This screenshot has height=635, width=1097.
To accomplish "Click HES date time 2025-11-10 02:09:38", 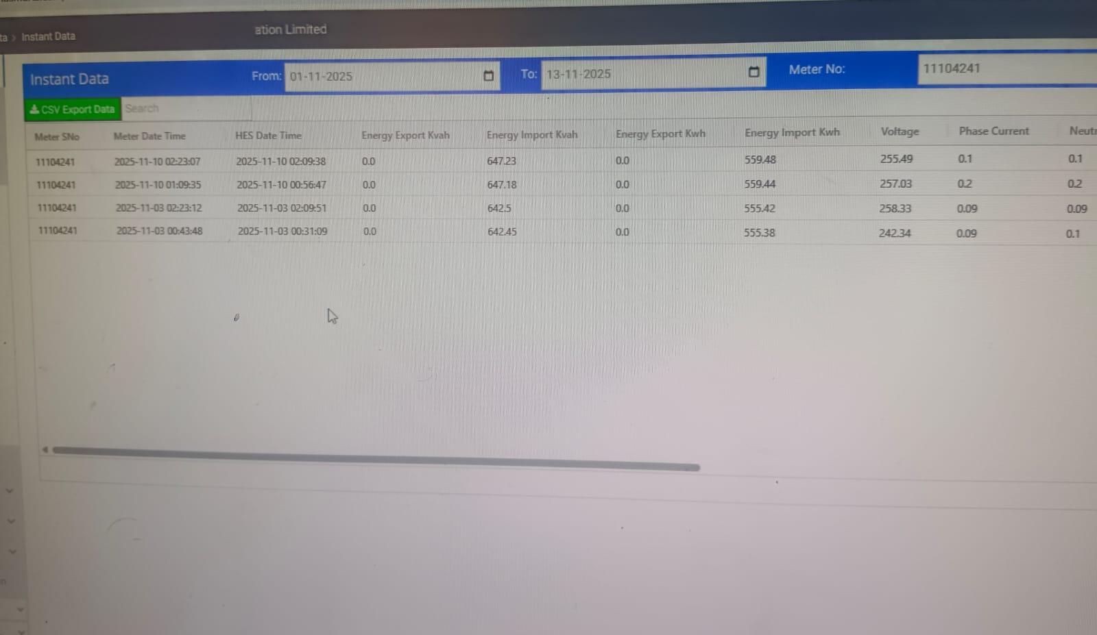I will pos(281,162).
